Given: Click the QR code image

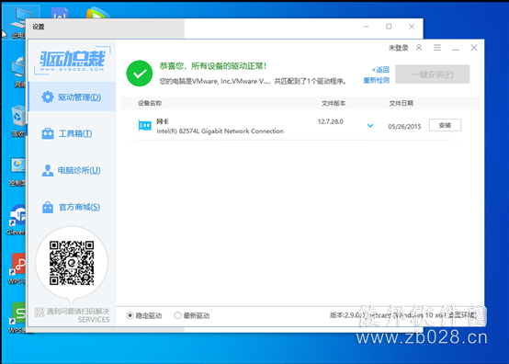Looking at the screenshot, I should point(72,263).
